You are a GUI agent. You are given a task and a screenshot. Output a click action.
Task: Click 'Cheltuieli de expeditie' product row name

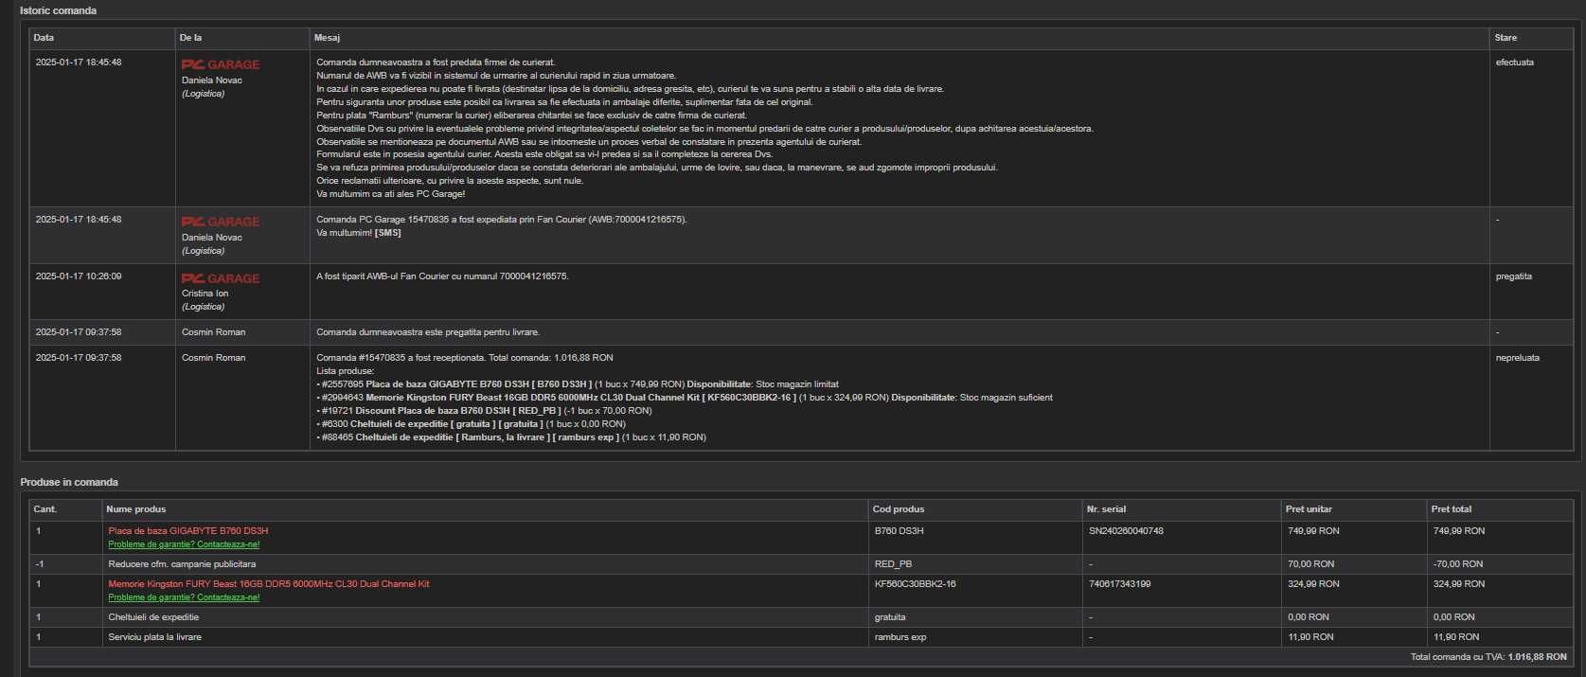(153, 617)
